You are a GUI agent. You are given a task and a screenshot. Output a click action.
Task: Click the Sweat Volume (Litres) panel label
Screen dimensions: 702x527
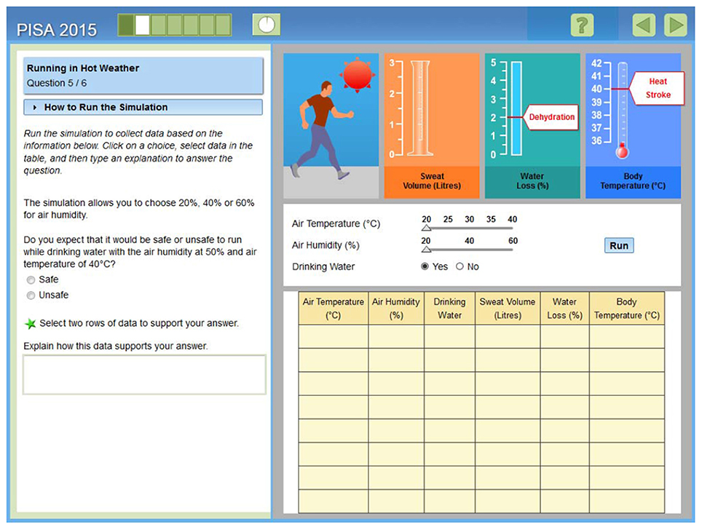click(432, 181)
